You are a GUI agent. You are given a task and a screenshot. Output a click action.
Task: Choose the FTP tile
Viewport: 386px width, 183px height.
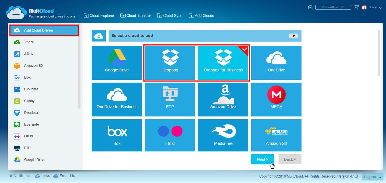(170, 100)
